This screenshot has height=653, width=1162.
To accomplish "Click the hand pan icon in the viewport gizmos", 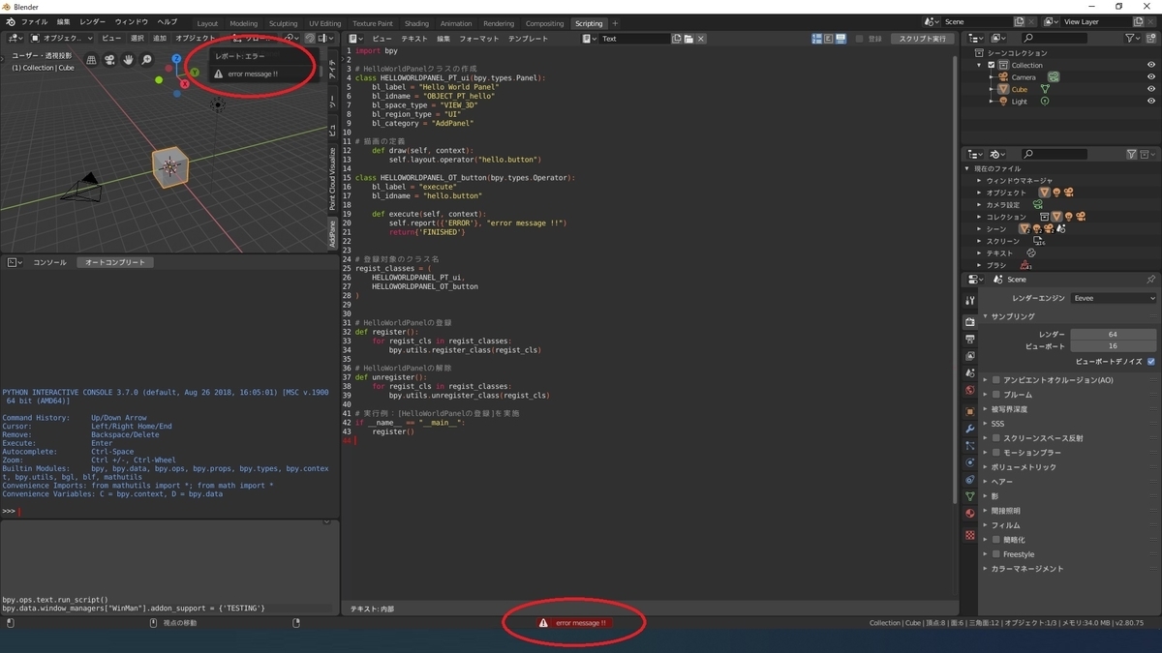I will [x=128, y=60].
